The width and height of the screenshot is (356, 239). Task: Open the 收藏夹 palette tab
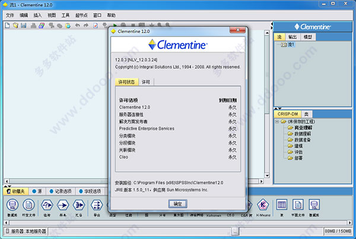[15, 192]
